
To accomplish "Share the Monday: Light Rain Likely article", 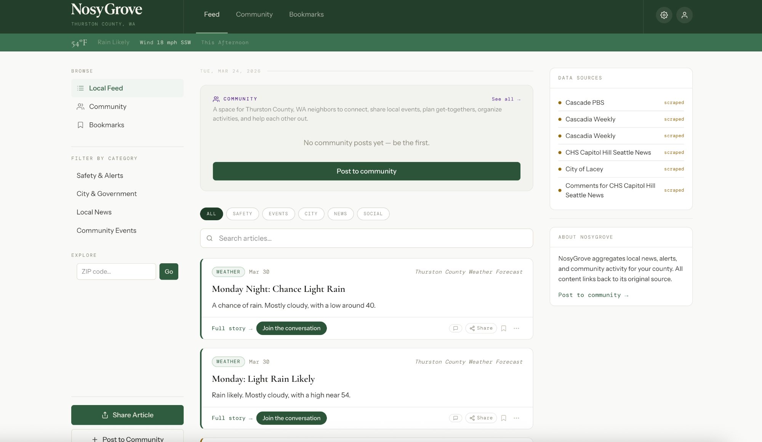I will point(480,418).
